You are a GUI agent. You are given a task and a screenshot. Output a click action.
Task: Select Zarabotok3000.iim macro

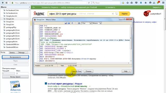point(12,44)
